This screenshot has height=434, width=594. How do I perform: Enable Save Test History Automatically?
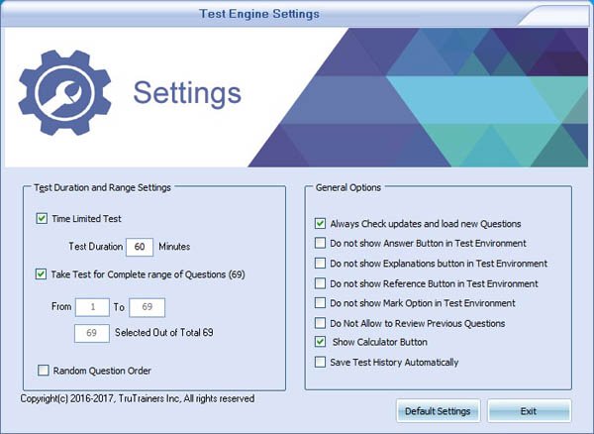(320, 362)
